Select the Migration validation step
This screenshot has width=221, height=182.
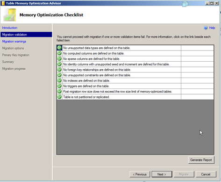tap(26, 35)
